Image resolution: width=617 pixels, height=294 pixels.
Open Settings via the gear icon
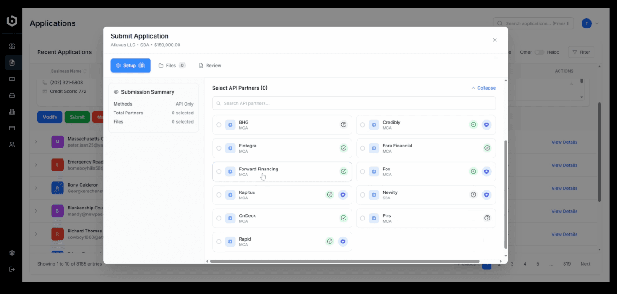pyautogui.click(x=12, y=253)
